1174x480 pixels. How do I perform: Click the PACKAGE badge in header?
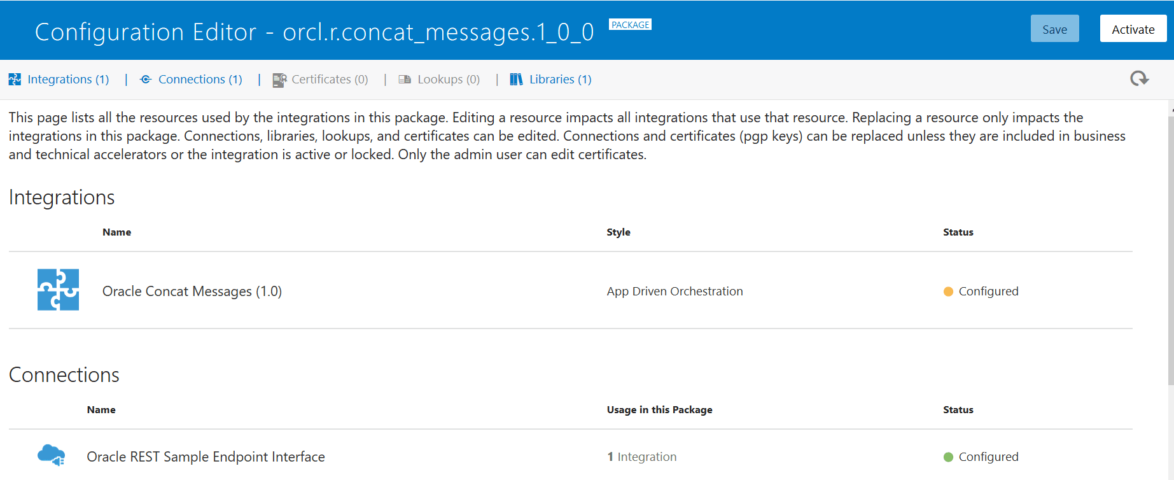pos(630,25)
